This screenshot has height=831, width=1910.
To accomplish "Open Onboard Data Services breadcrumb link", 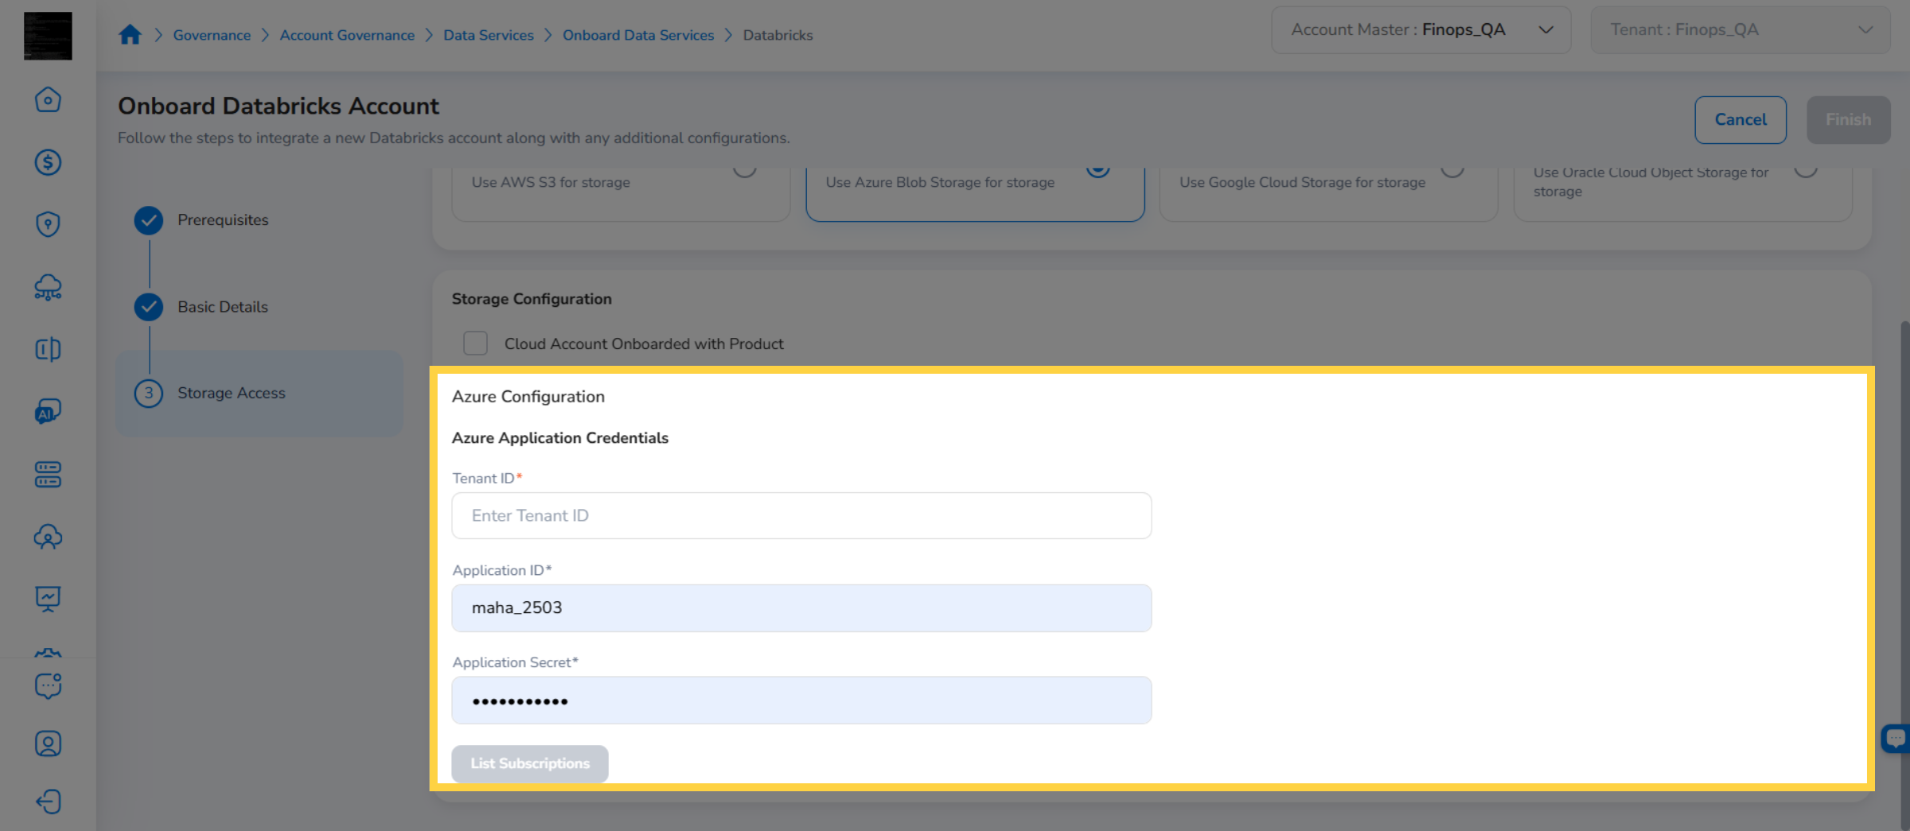I will point(638,35).
